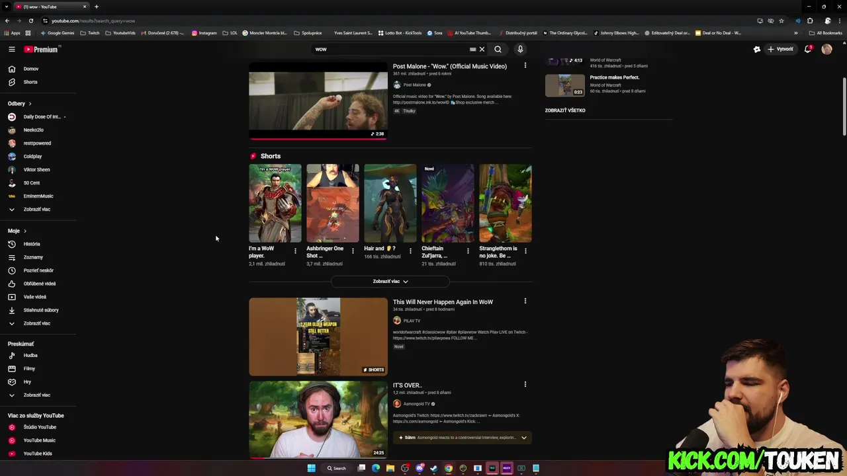Click ZOBRAZIŤ VŠETKO in right panel

click(565, 110)
